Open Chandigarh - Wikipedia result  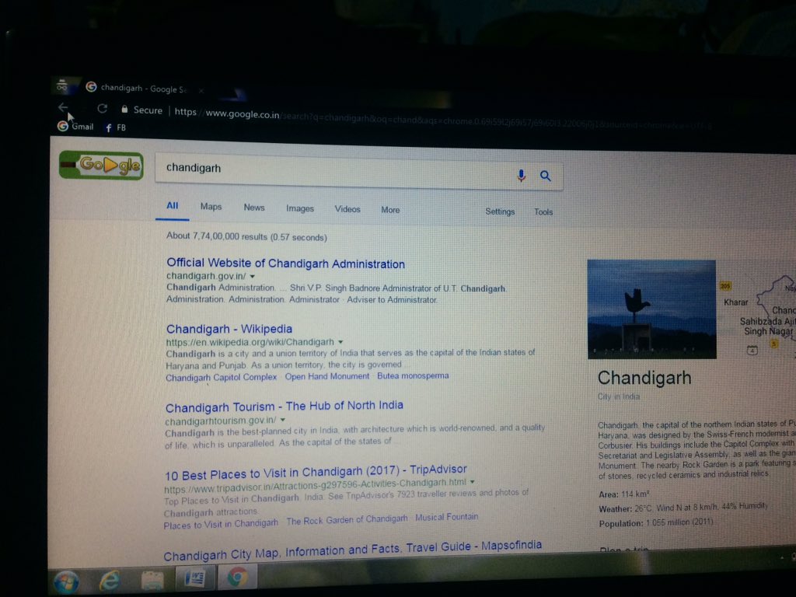(x=229, y=329)
